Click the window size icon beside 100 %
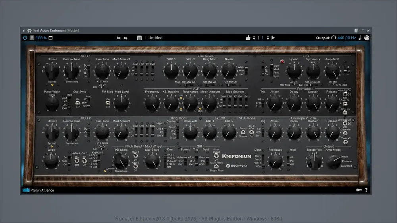Image resolution: width=397 pixels, height=223 pixels. pos(51,38)
